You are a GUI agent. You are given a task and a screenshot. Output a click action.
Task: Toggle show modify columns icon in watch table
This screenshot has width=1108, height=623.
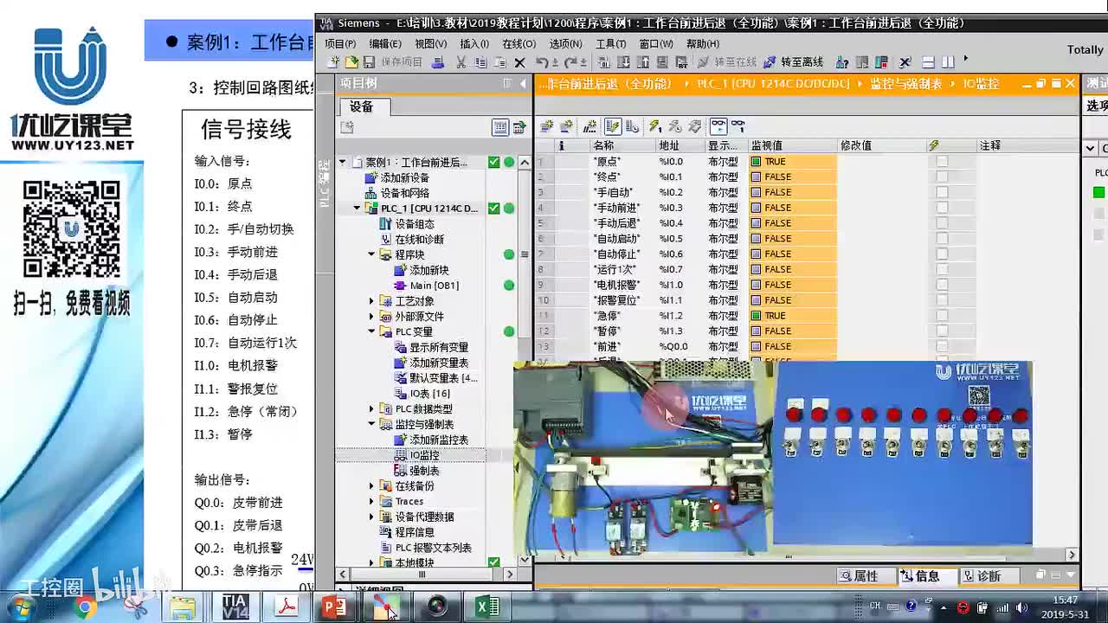tap(612, 126)
